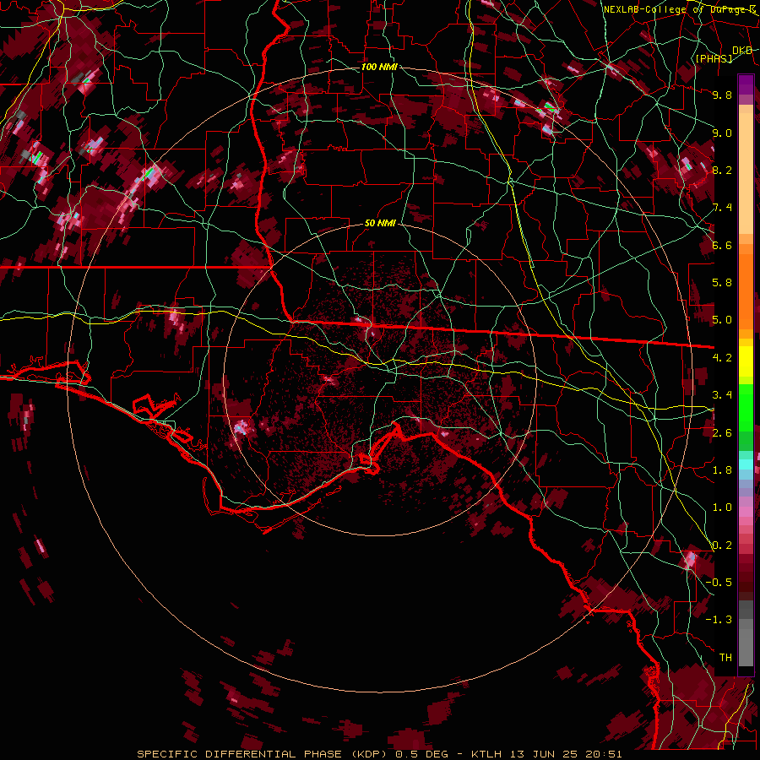Select the 9.0 value on the color scale
Image resolution: width=760 pixels, height=760 pixels.
(722, 133)
